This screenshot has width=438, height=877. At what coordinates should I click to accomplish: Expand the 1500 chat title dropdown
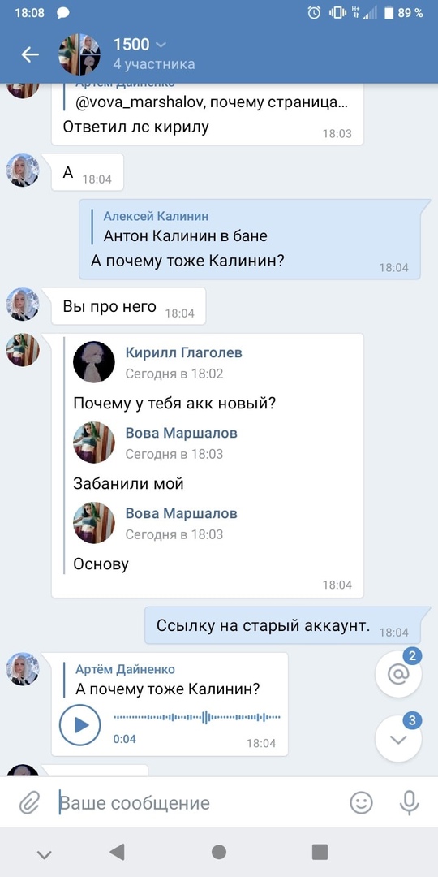click(161, 45)
